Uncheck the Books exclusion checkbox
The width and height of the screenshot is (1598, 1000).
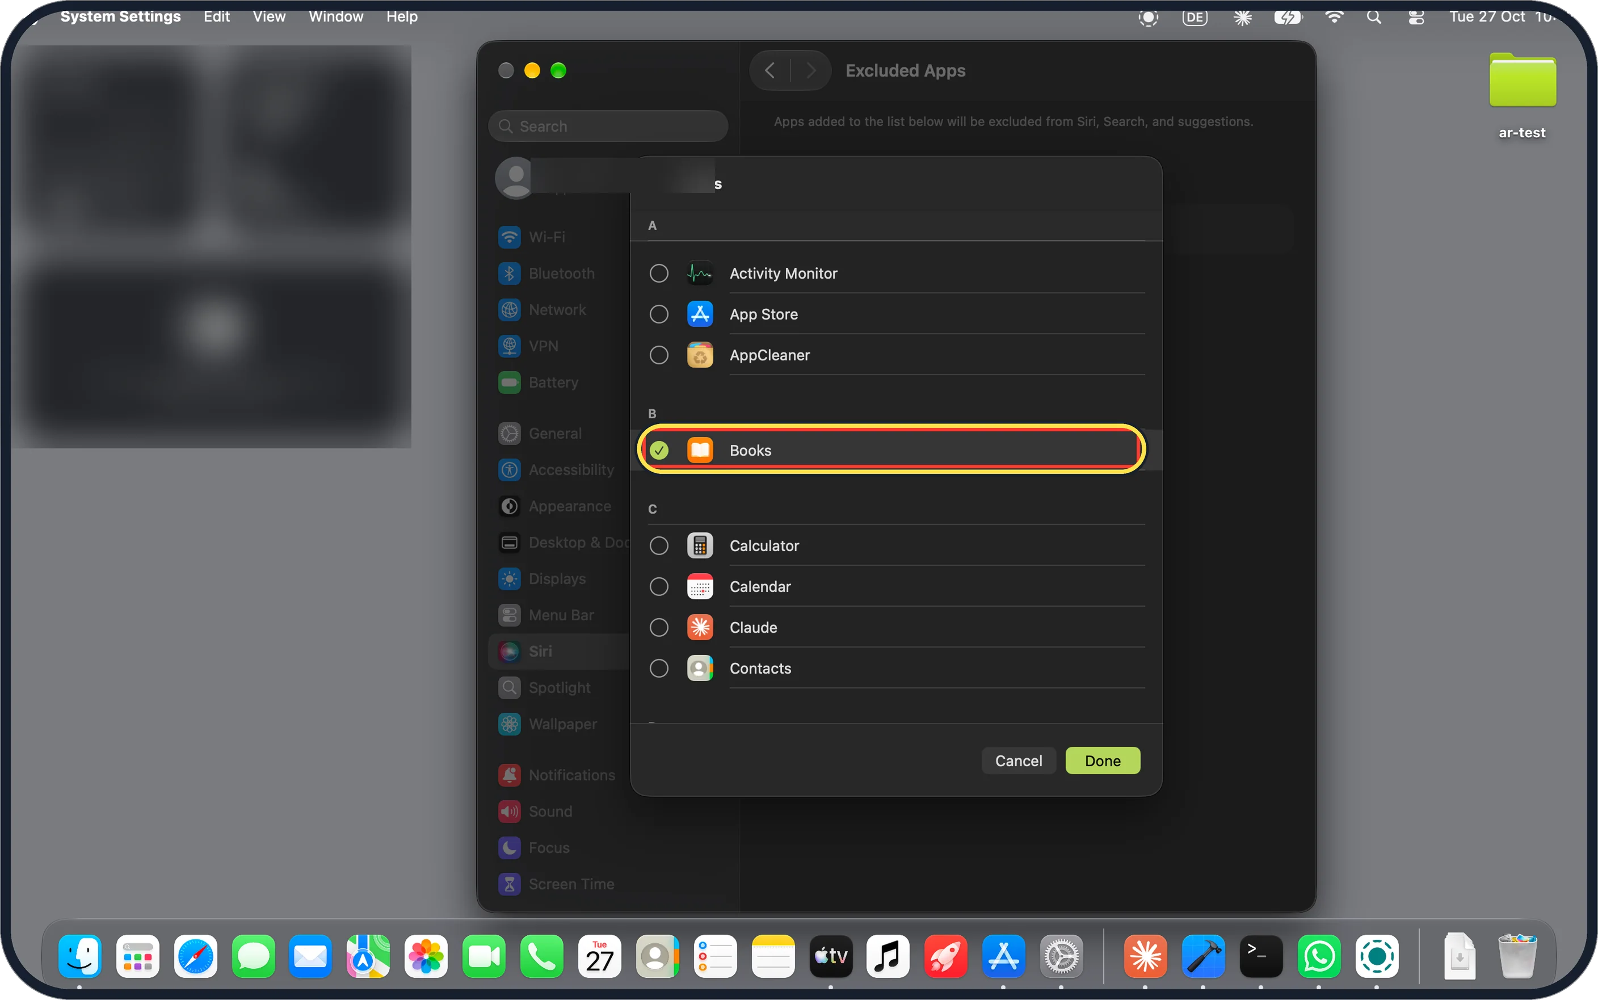[x=658, y=451]
